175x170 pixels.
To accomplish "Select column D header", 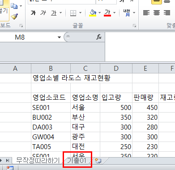I will (x=116, y=69).
